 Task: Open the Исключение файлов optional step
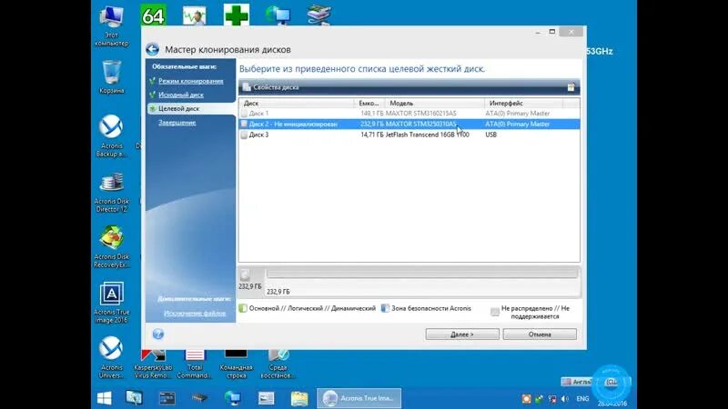[x=195, y=314]
